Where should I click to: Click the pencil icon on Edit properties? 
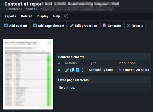click(x=72, y=26)
